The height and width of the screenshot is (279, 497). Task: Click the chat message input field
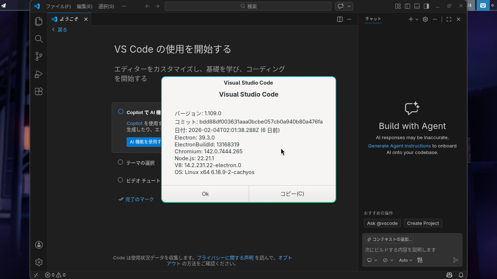click(412, 250)
